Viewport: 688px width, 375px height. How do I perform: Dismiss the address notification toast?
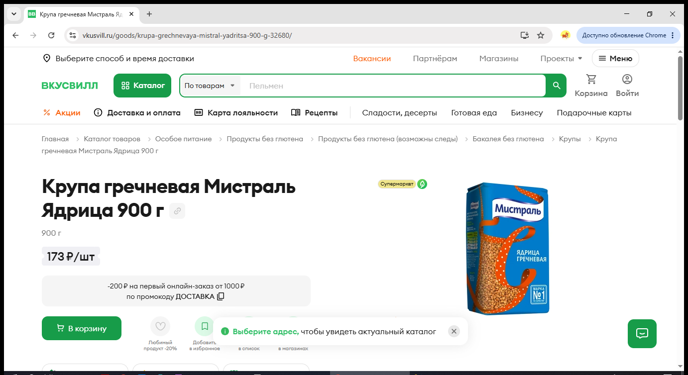(x=454, y=331)
